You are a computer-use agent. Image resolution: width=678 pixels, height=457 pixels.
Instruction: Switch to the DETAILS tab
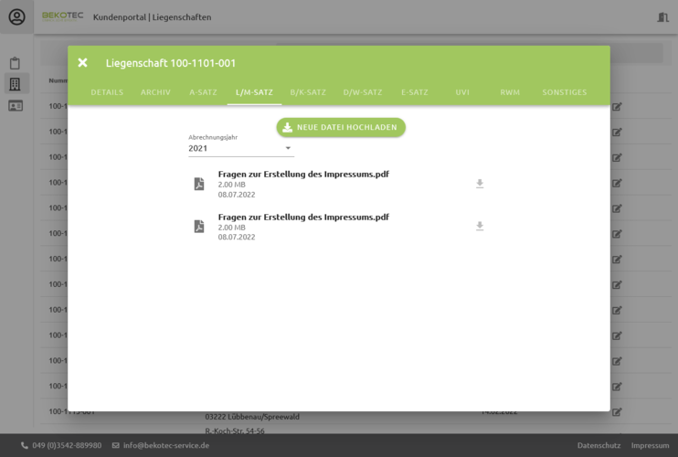coord(107,92)
